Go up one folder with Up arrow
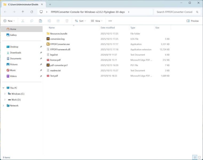The image size is (203, 160). (x=23, y=12)
